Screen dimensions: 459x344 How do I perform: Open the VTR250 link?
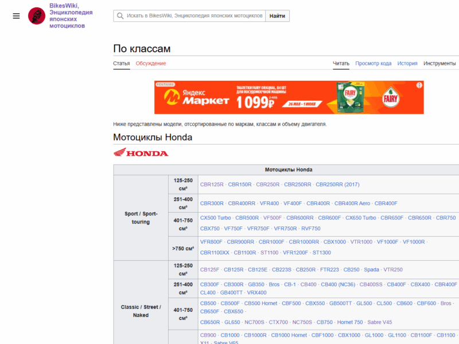click(393, 269)
